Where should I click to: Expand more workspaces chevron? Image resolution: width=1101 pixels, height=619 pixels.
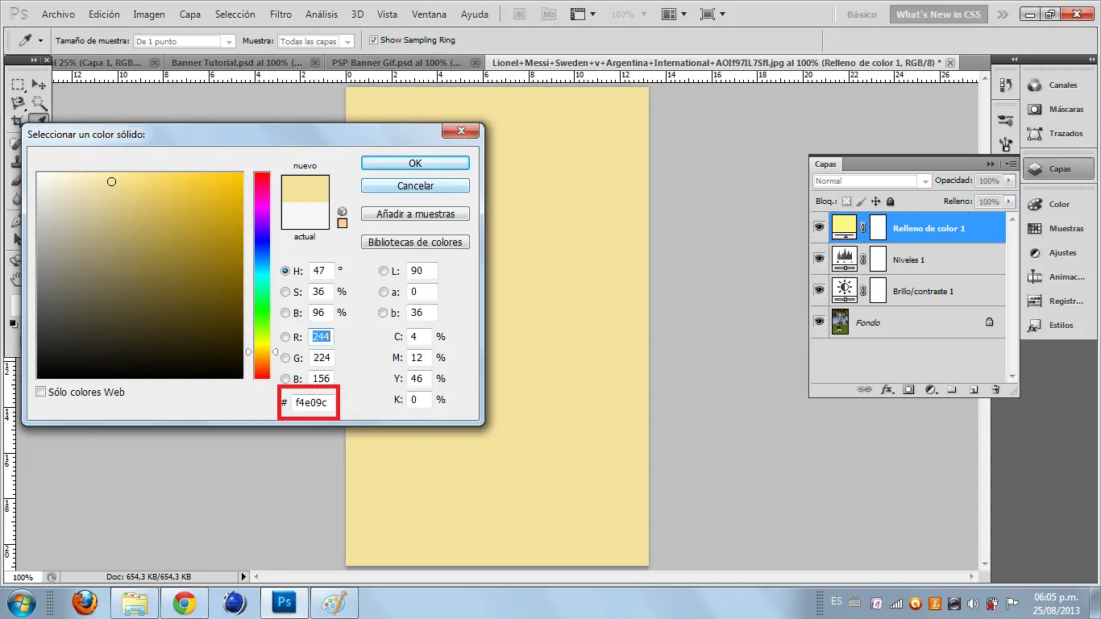pos(1002,15)
